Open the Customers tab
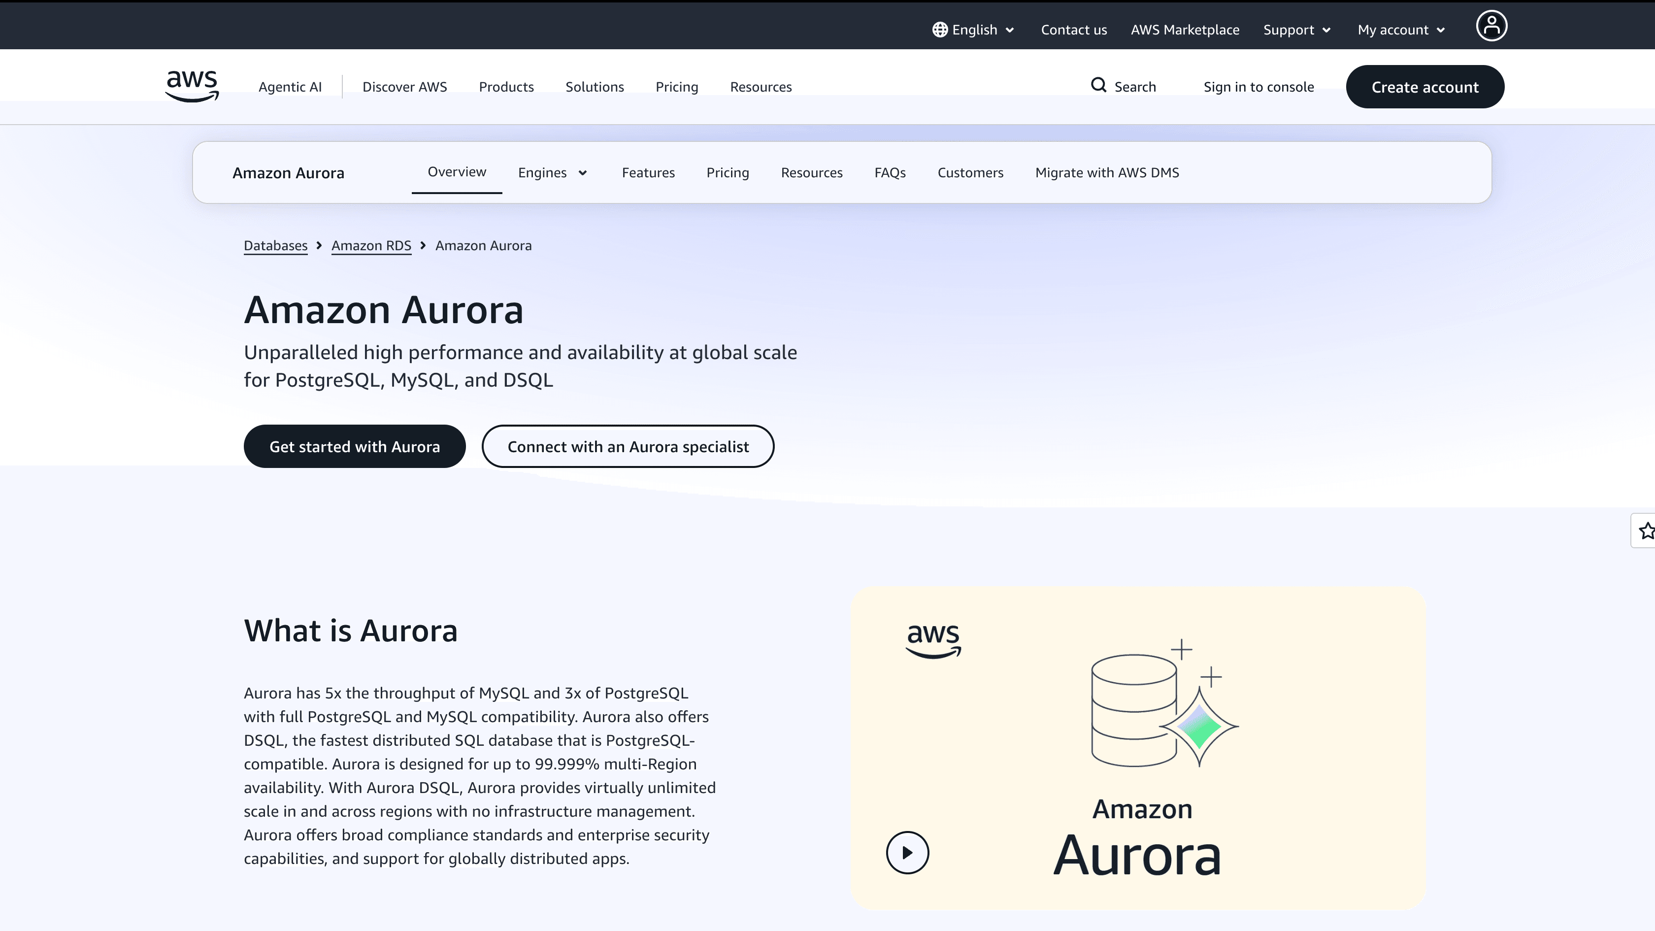 970,173
